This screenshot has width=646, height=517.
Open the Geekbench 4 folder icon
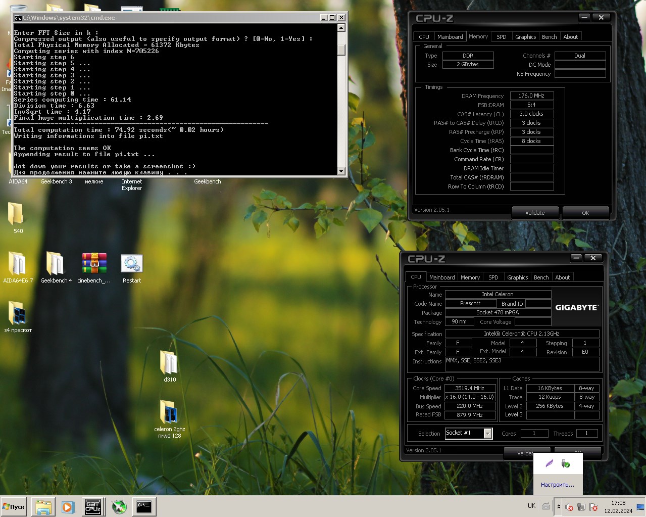pyautogui.click(x=56, y=264)
